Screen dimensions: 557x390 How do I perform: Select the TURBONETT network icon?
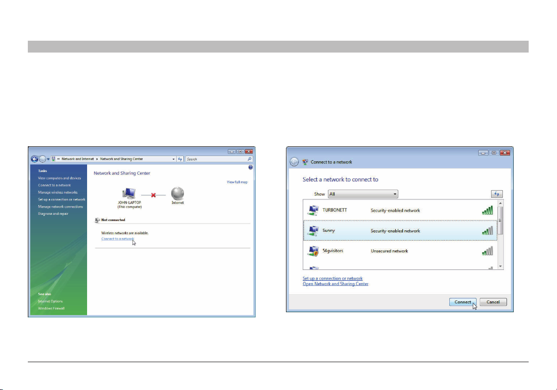coord(313,210)
